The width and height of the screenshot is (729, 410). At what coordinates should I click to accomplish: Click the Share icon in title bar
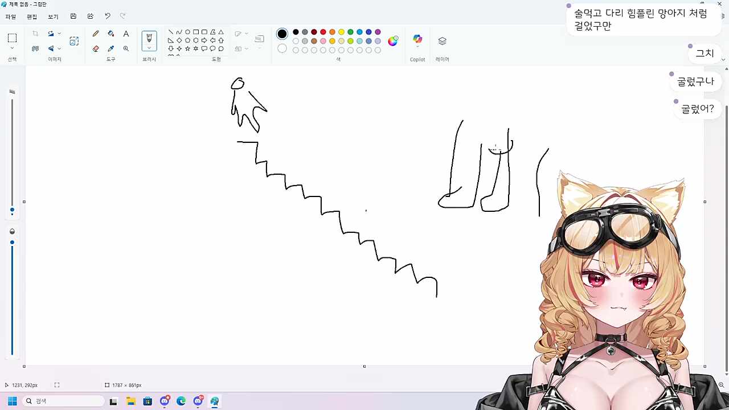point(90,17)
